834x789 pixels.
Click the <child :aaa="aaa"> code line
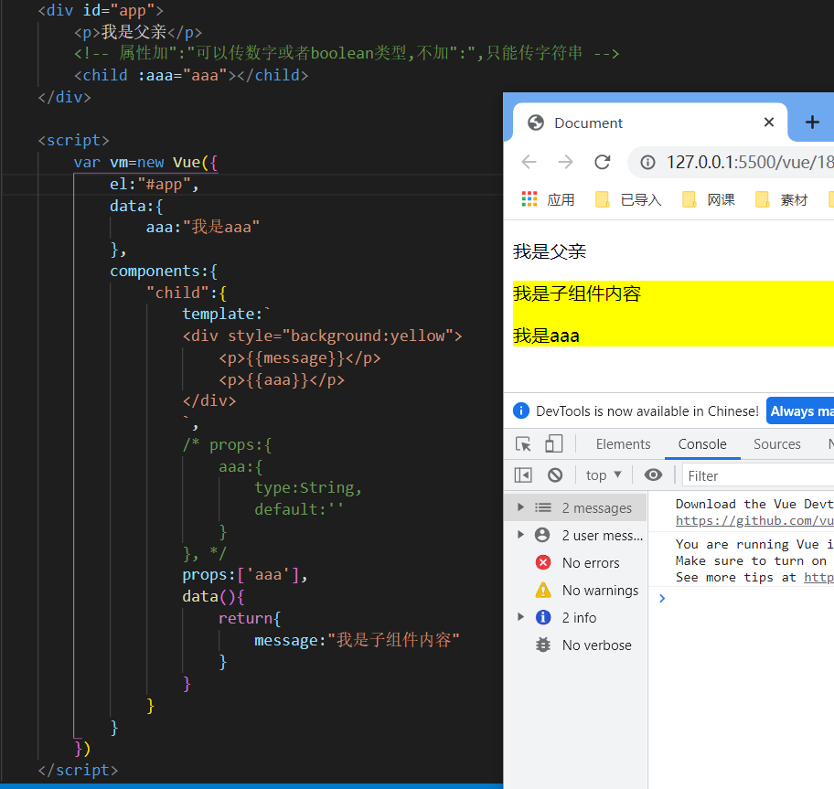191,75
